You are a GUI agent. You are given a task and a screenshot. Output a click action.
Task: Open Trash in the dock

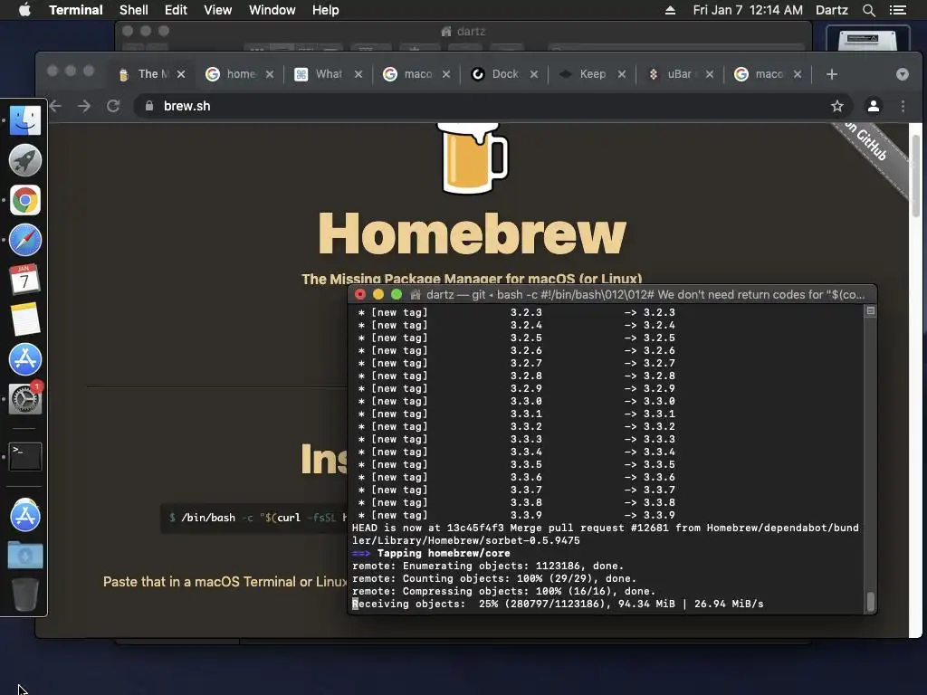24,595
